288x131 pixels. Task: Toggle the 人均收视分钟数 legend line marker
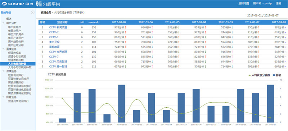pyautogui.click(x=249, y=75)
